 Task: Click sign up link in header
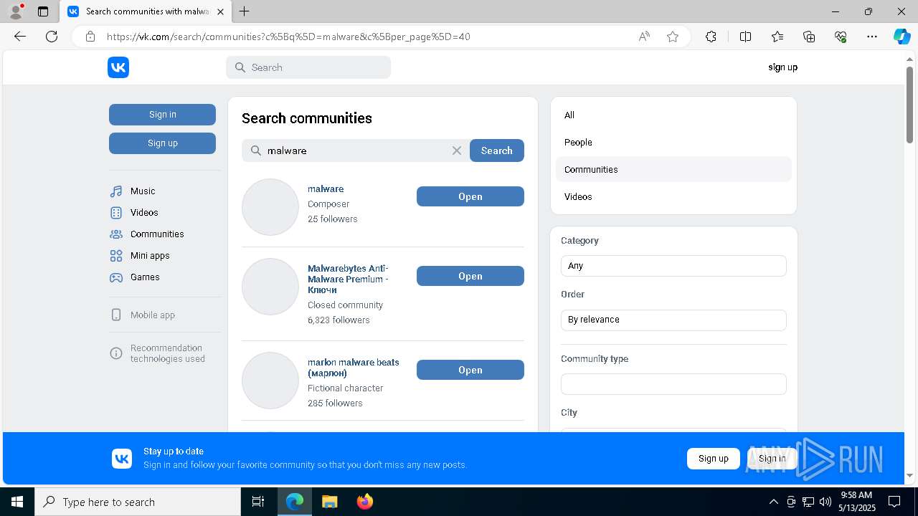point(782,67)
